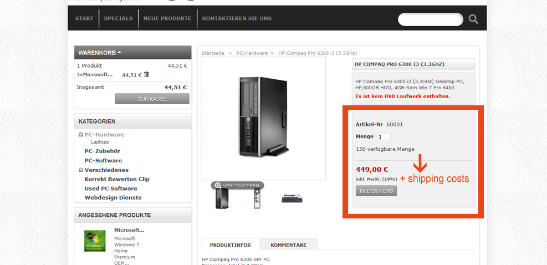Go to NEUE PRODUKTE page

[167, 18]
